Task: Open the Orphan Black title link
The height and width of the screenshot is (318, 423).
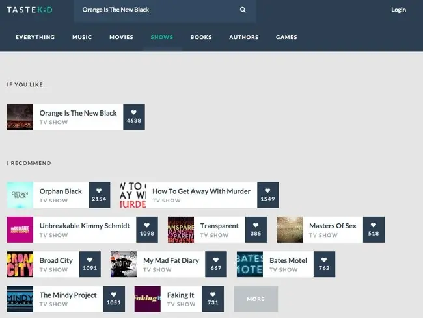Action: (61, 191)
